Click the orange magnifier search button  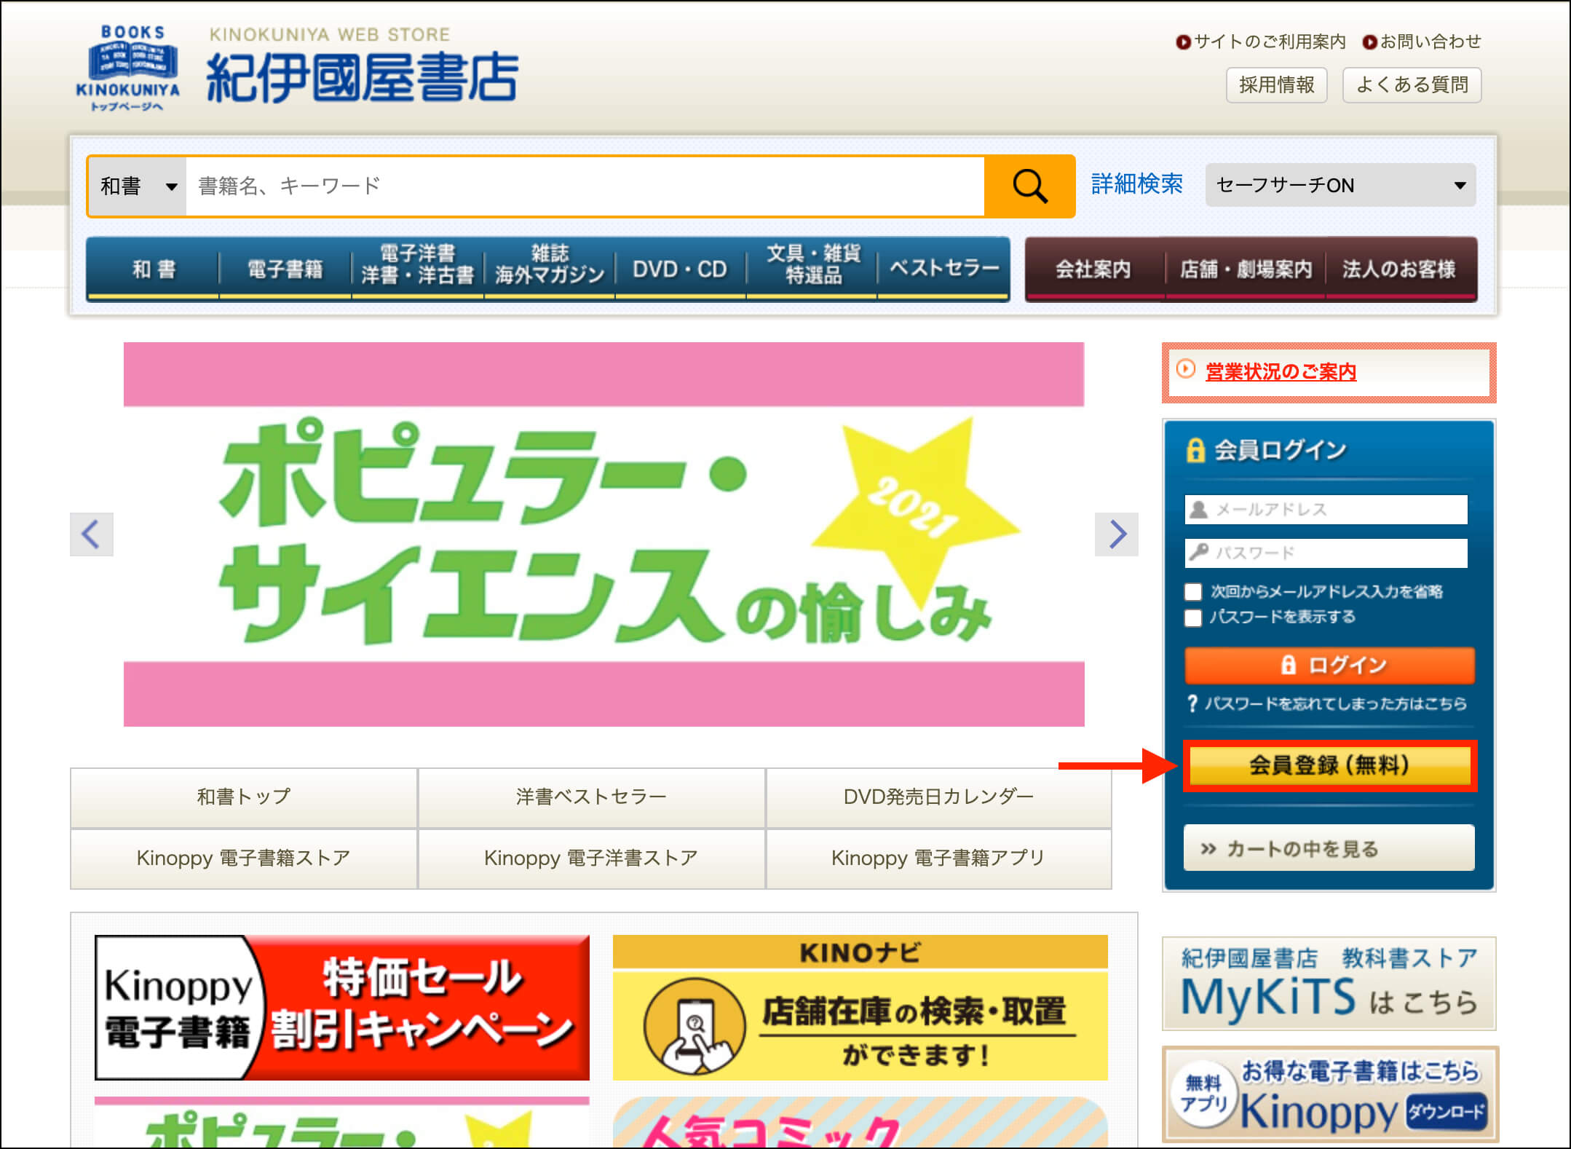point(1029,186)
